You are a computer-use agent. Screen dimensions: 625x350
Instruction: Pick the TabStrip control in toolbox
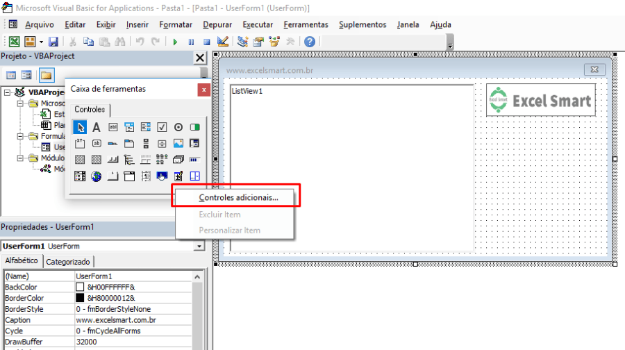[x=112, y=144]
